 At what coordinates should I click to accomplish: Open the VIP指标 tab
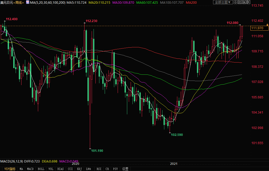coord(10,169)
